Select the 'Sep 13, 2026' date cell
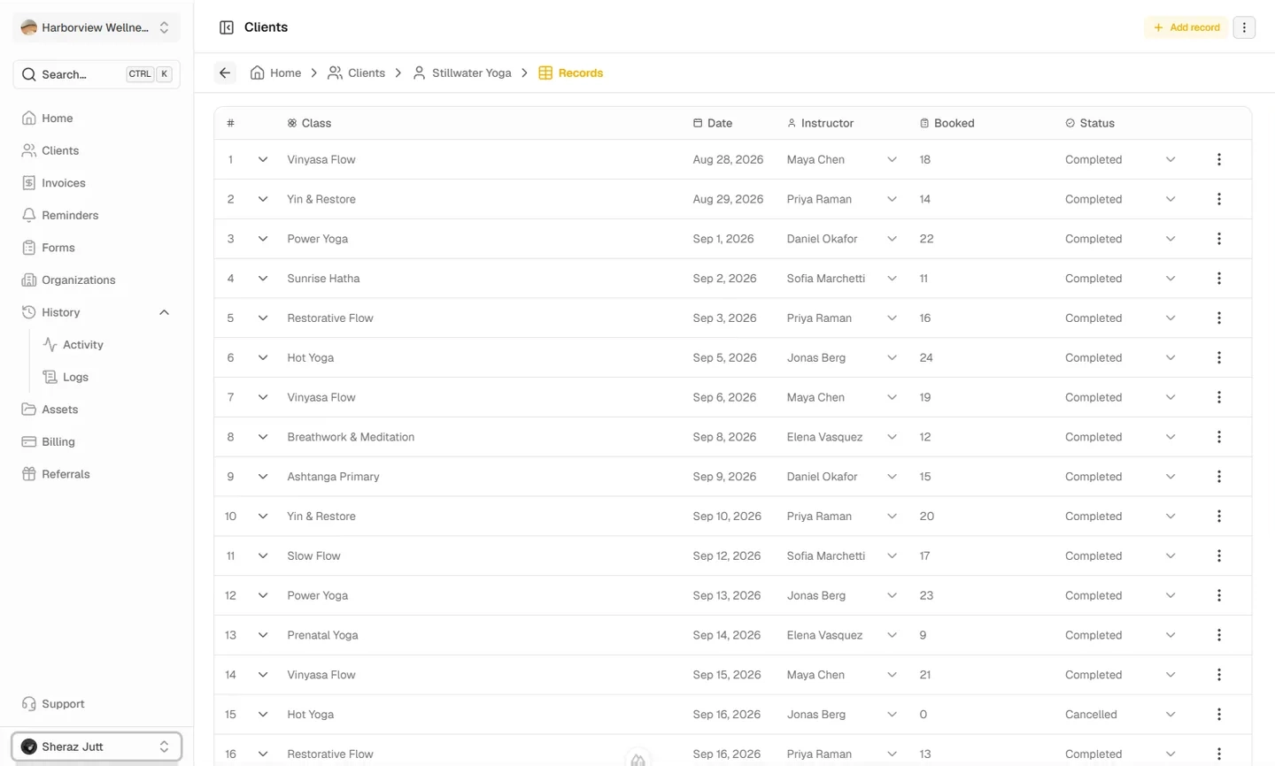Screen dimensions: 1275x766 click(x=727, y=595)
